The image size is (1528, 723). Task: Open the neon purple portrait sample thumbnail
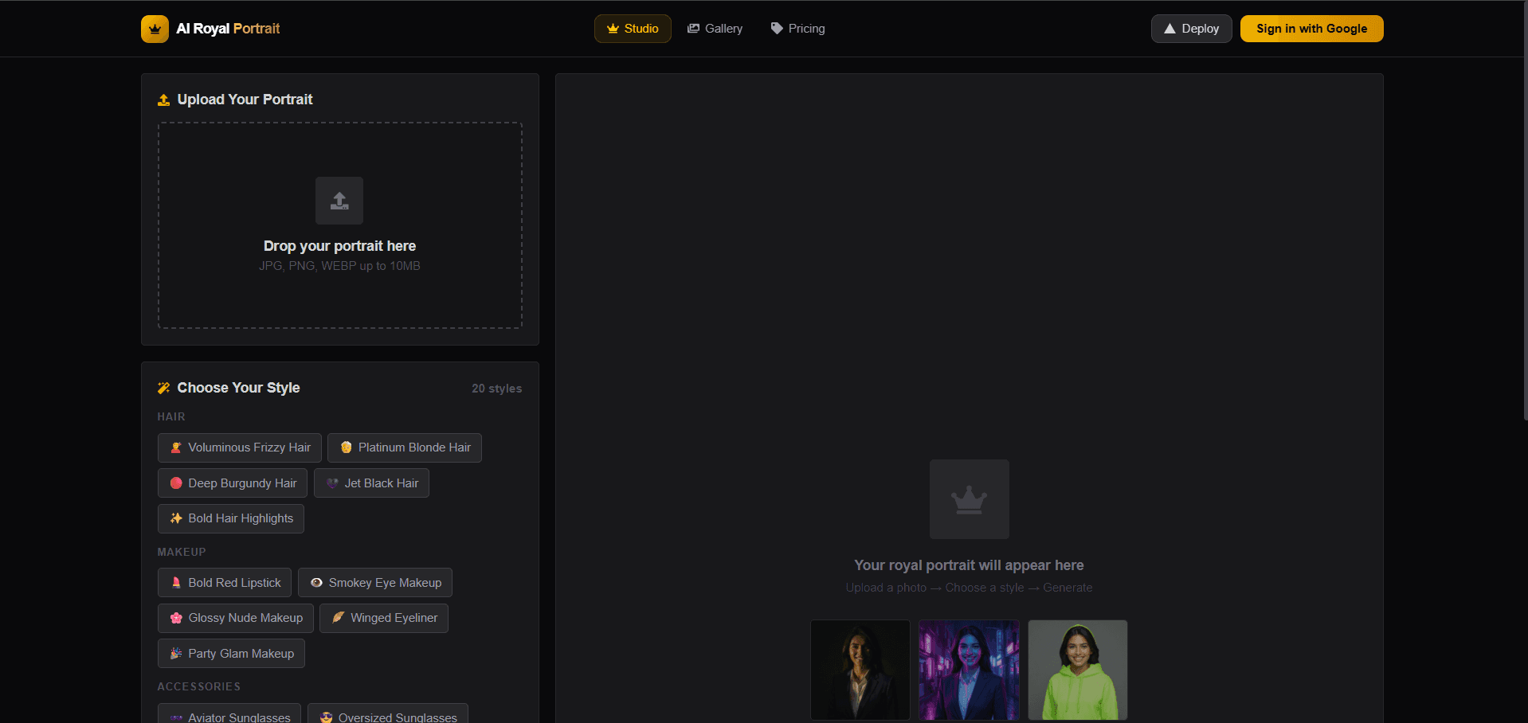coord(969,670)
